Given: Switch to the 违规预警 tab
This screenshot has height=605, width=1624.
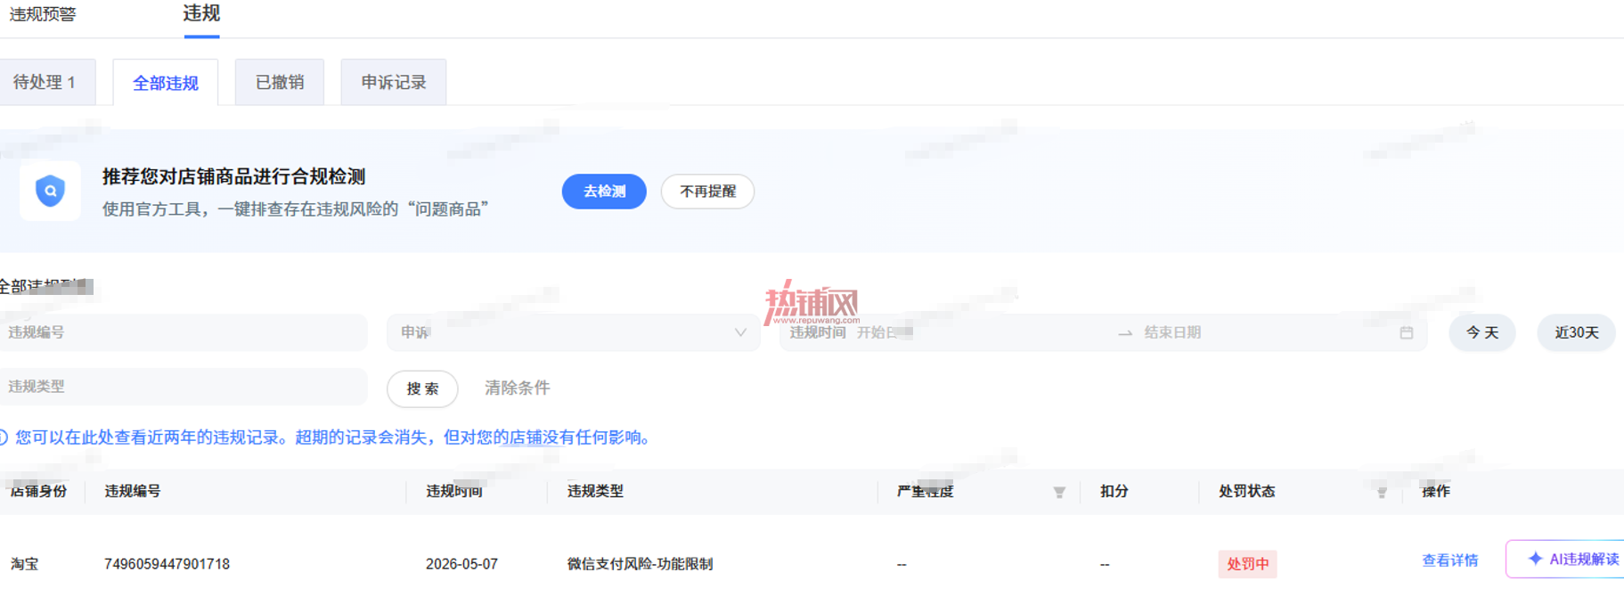Looking at the screenshot, I should click(x=42, y=14).
